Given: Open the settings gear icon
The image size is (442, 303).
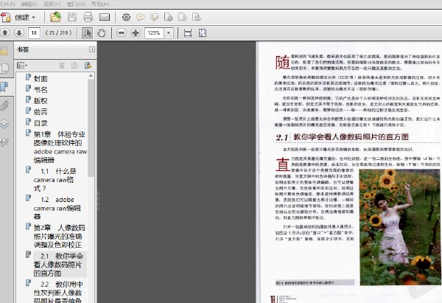Looking at the screenshot, I should click(126, 17).
